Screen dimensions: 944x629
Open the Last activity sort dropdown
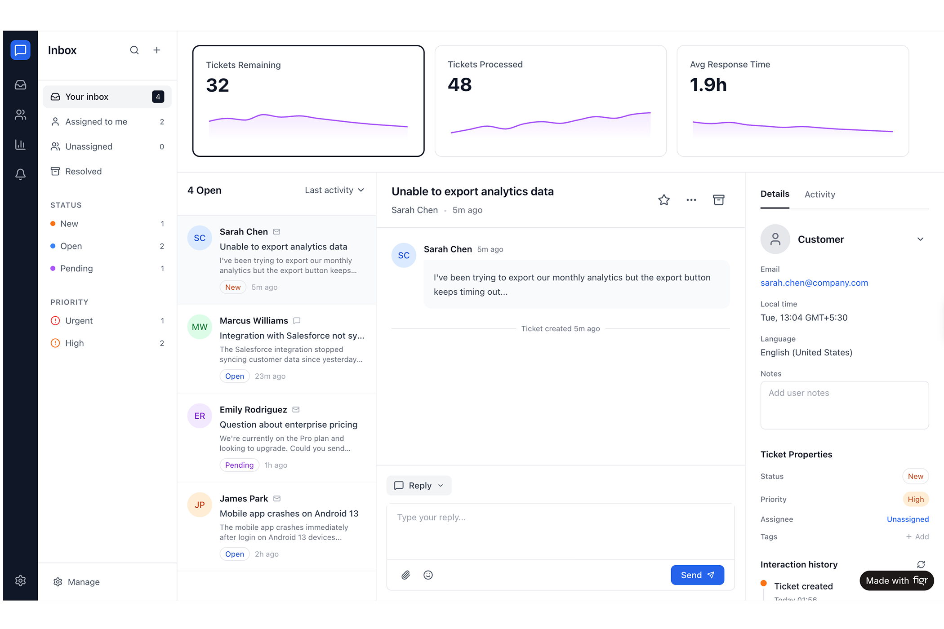click(x=334, y=190)
